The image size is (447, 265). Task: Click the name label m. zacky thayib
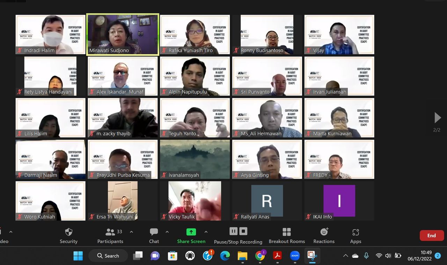(113, 134)
